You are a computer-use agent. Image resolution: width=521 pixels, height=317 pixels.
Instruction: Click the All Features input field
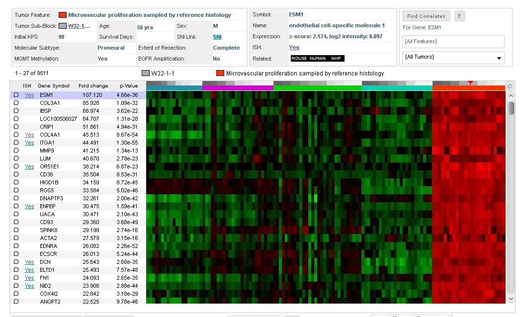point(453,42)
